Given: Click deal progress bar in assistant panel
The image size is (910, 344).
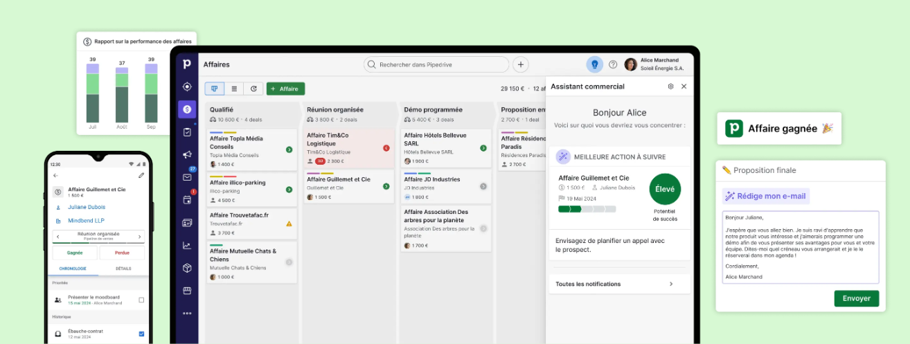Looking at the screenshot, I should pyautogui.click(x=587, y=209).
